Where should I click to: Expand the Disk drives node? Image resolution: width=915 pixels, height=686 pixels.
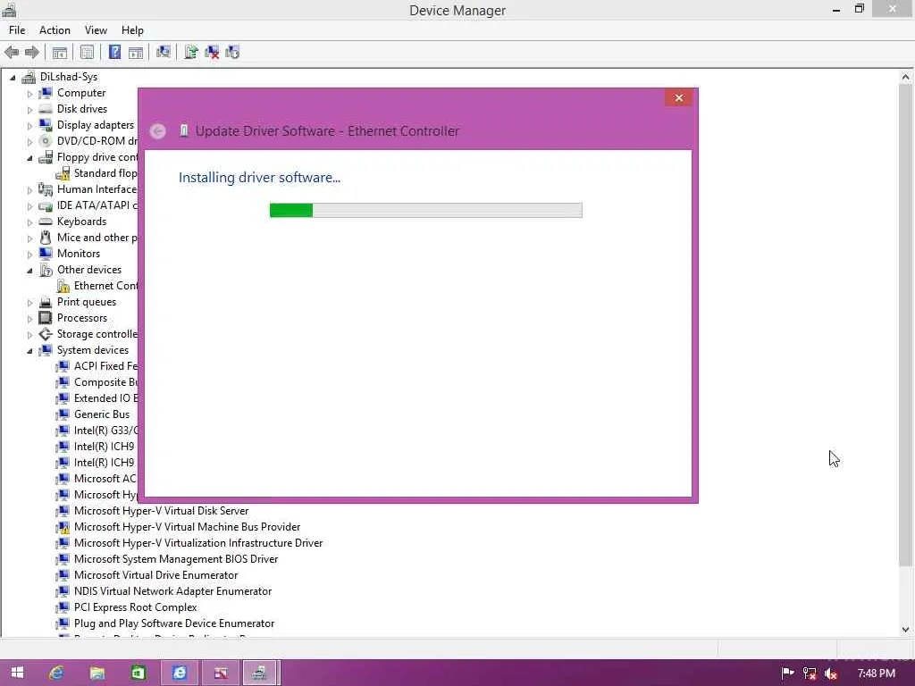[29, 109]
